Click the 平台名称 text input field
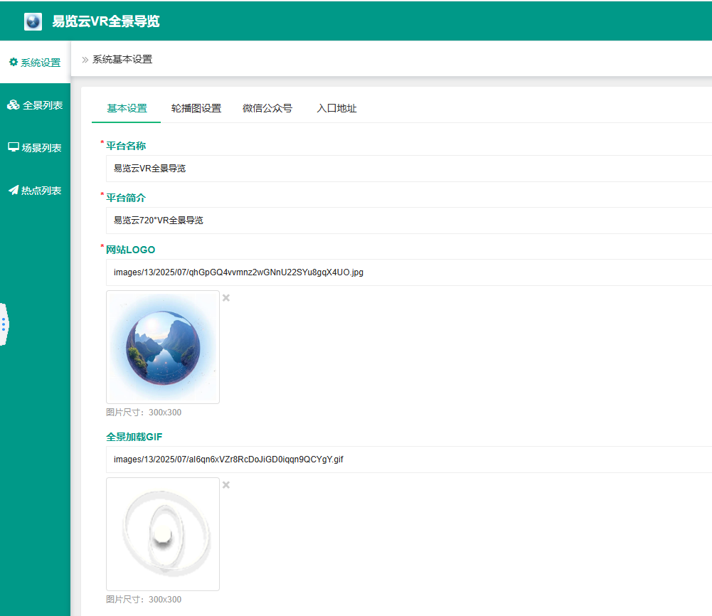Image resolution: width=712 pixels, height=616 pixels. click(x=285, y=169)
